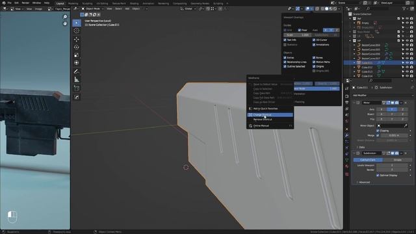Toggle Relationship Lines checkbox
This screenshot has width=416, height=234.
click(285, 62)
